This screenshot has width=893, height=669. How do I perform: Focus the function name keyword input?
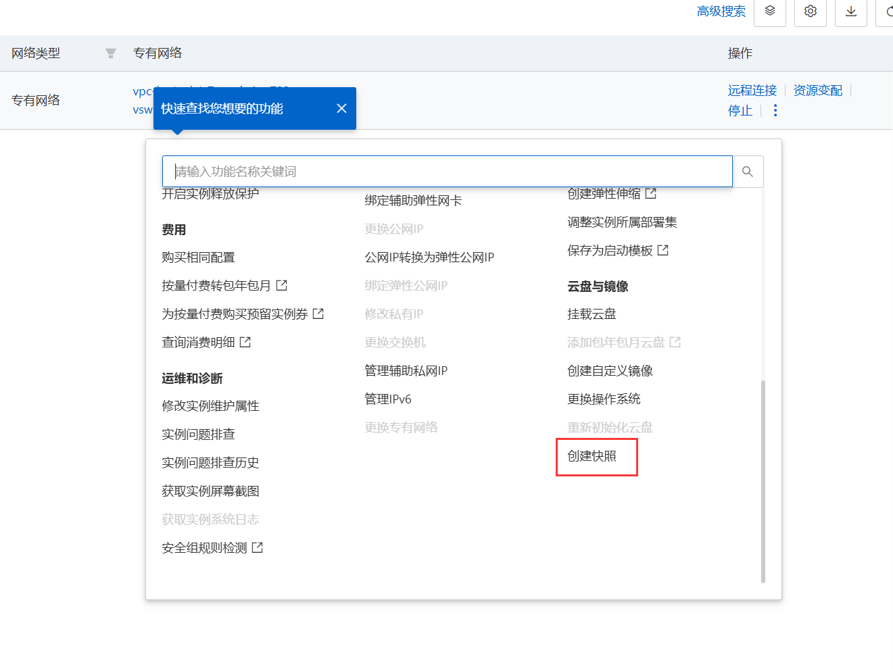[448, 172]
